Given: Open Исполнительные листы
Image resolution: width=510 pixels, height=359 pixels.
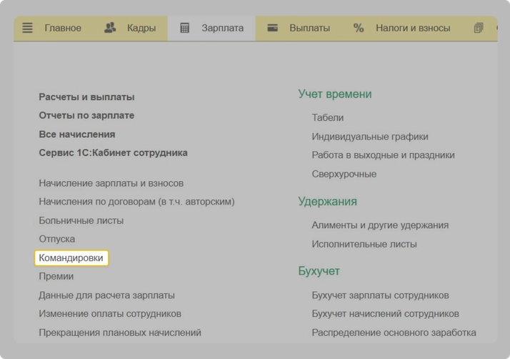Looking at the screenshot, I should point(364,244).
